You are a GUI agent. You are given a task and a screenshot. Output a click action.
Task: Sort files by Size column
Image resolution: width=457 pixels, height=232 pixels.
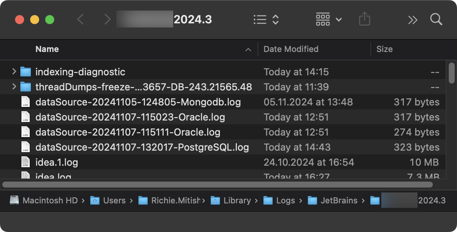(x=384, y=49)
